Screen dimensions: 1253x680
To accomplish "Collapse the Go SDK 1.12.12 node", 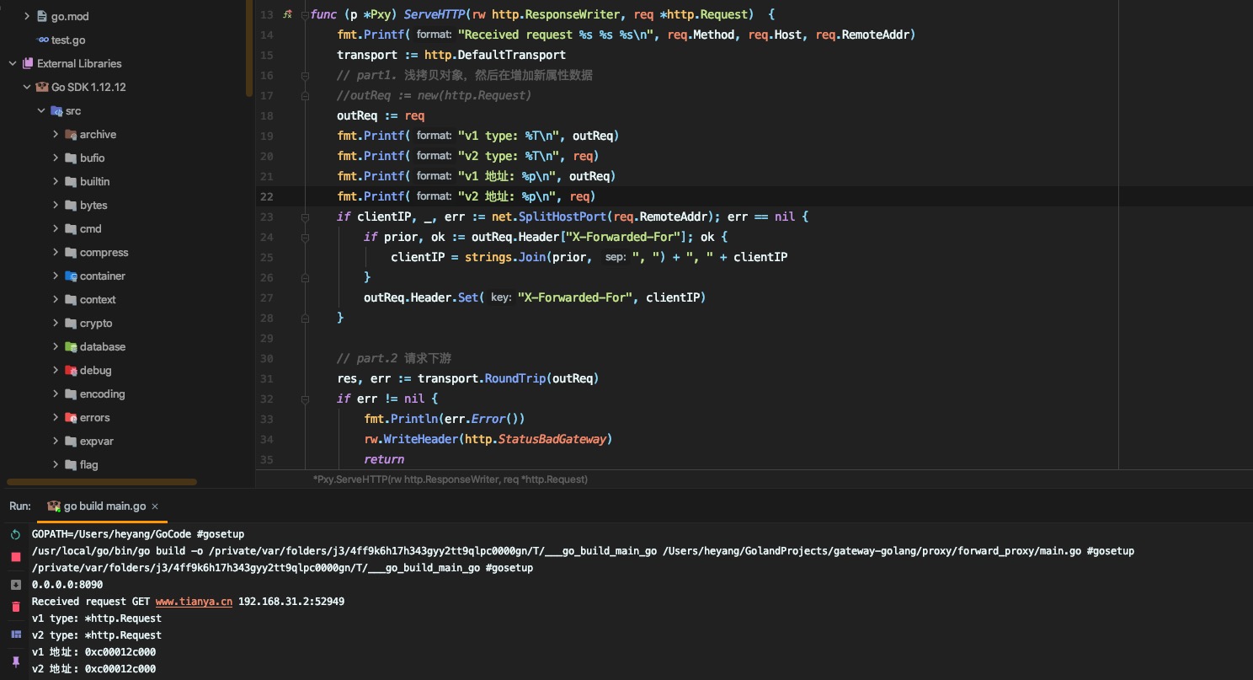I will pyautogui.click(x=27, y=87).
